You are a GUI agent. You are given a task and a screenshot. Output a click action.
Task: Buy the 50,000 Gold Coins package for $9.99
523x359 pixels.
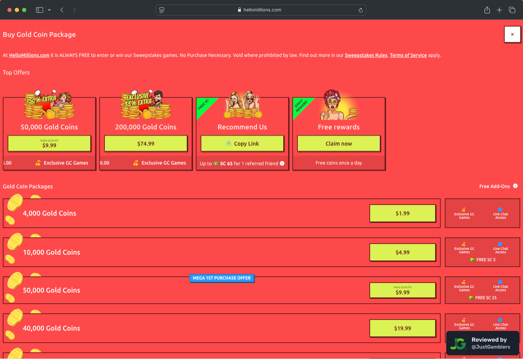tap(403, 290)
